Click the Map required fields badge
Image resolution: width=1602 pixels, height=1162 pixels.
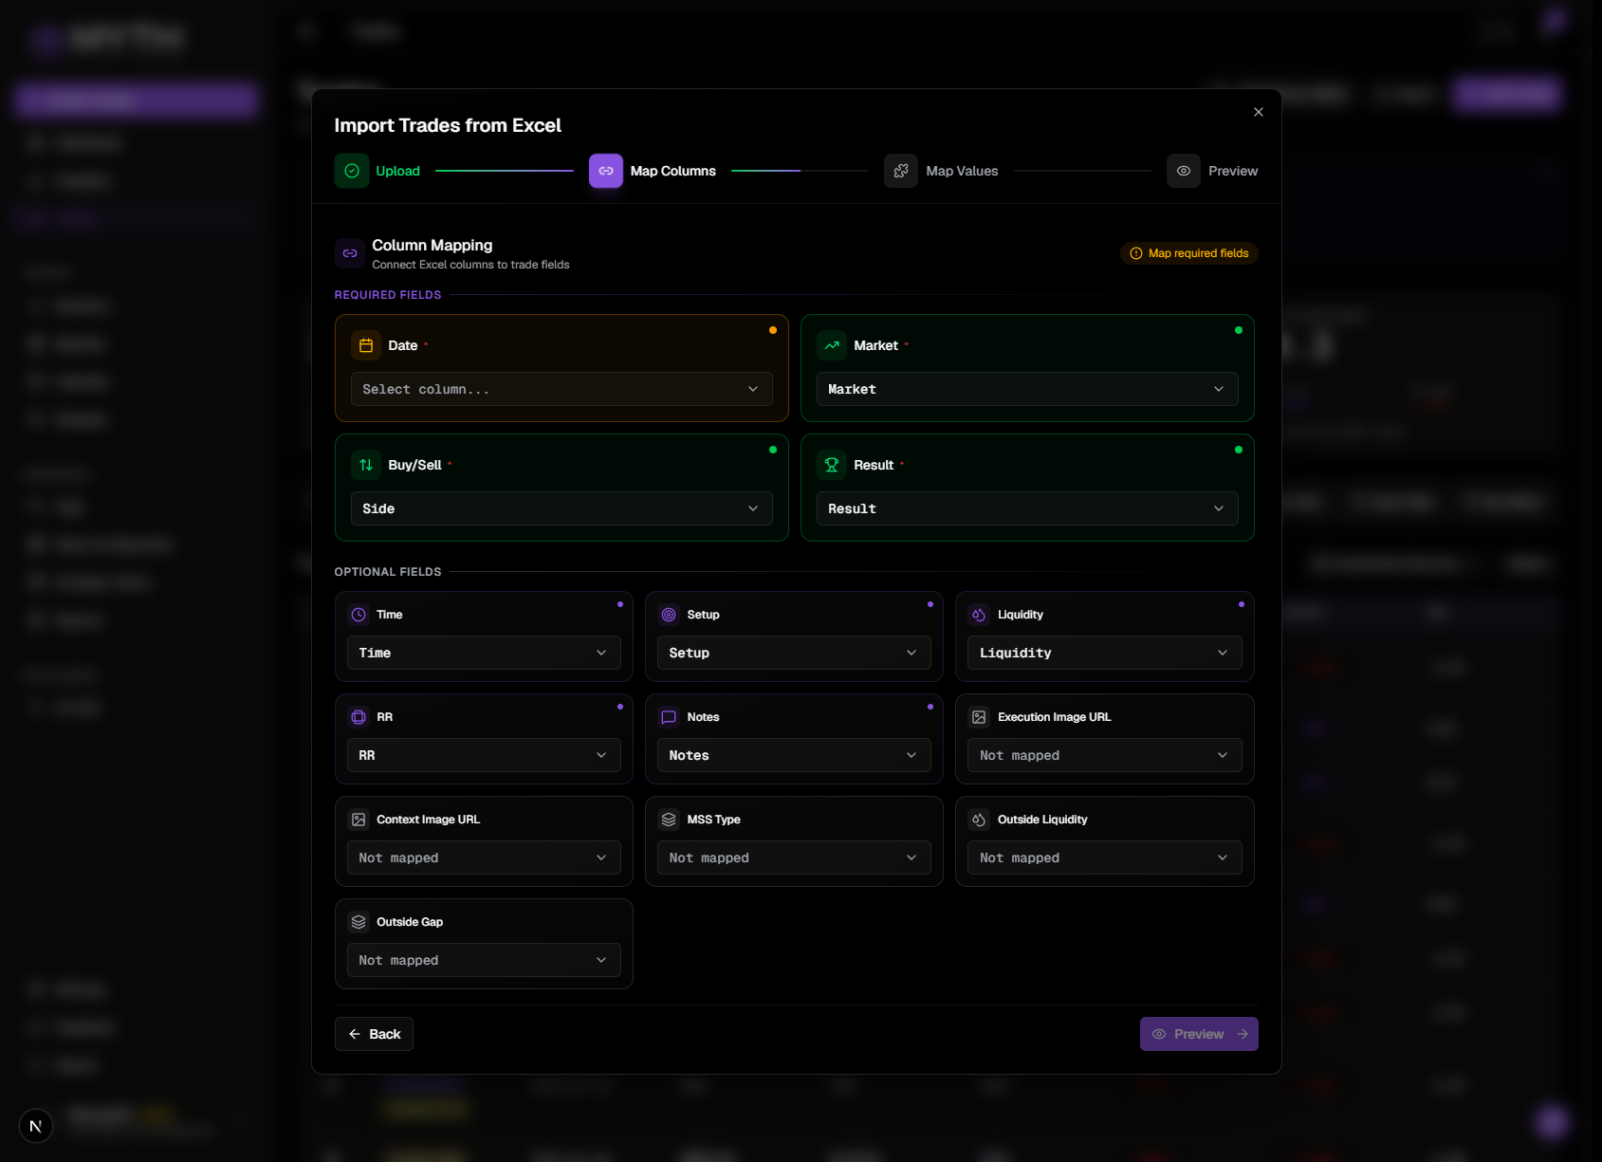pyautogui.click(x=1189, y=253)
